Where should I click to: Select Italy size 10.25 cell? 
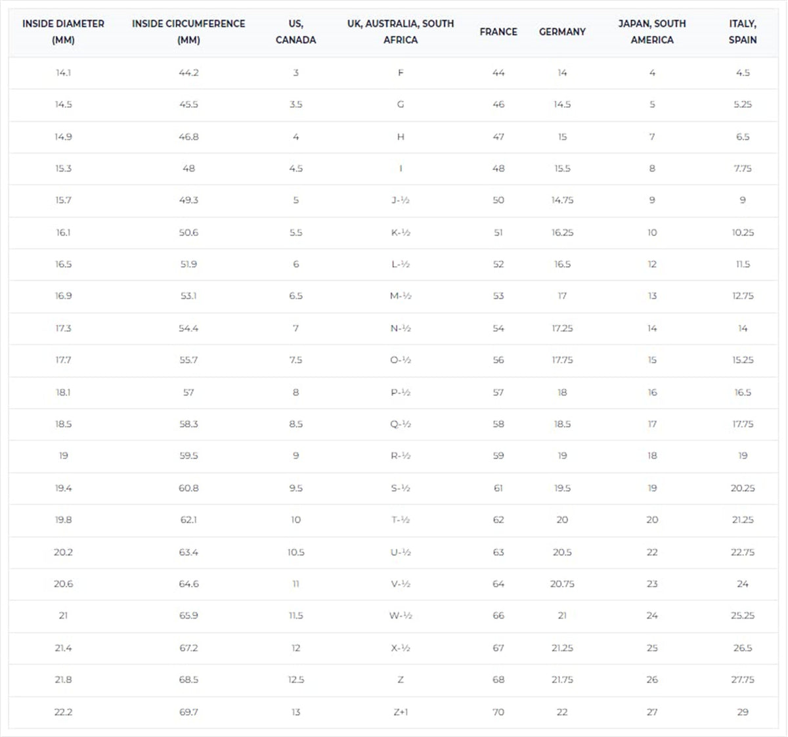click(743, 233)
